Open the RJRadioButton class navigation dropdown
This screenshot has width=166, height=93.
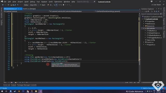click(x=72, y=11)
